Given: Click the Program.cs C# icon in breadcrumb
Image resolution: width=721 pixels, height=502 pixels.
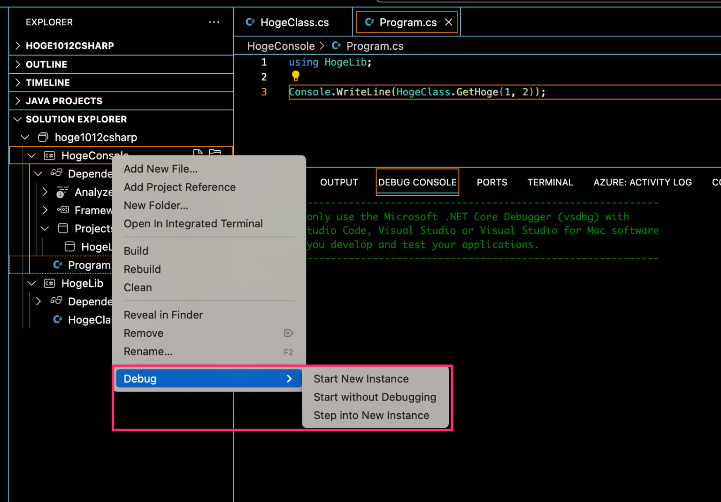Looking at the screenshot, I should [x=336, y=46].
